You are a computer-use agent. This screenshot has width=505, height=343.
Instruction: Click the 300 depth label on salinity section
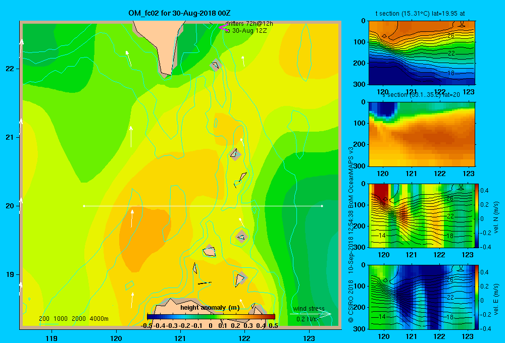click(360, 166)
